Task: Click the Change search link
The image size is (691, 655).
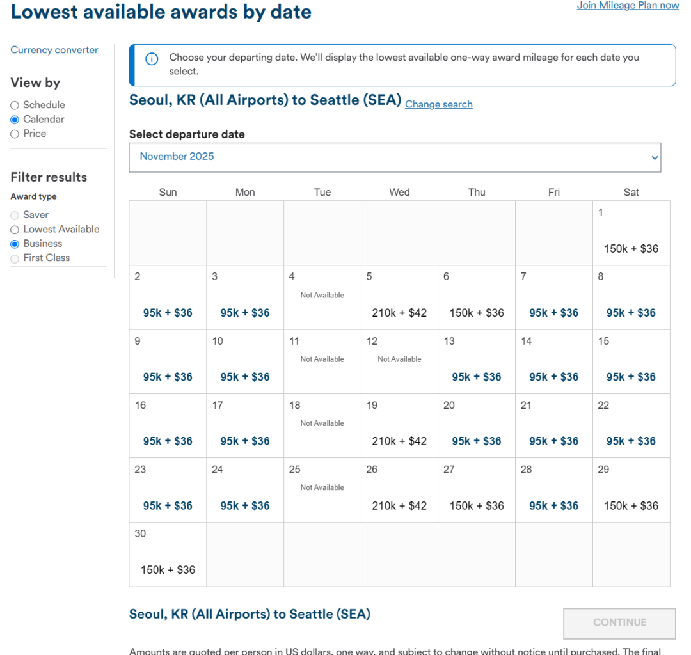Action: (438, 104)
